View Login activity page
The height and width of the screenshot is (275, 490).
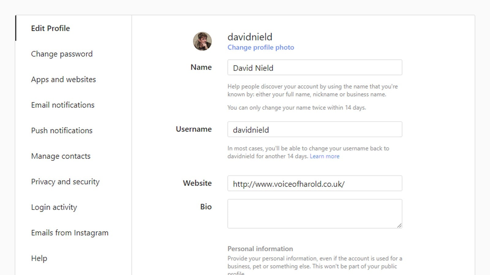coord(54,207)
